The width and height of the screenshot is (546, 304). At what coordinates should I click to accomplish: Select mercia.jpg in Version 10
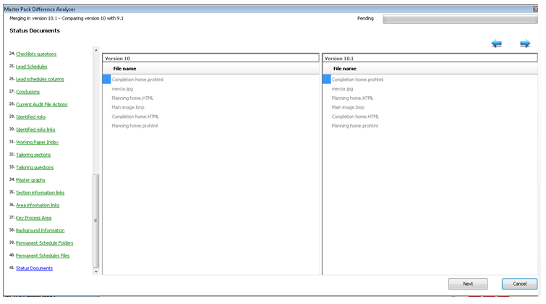pos(122,89)
